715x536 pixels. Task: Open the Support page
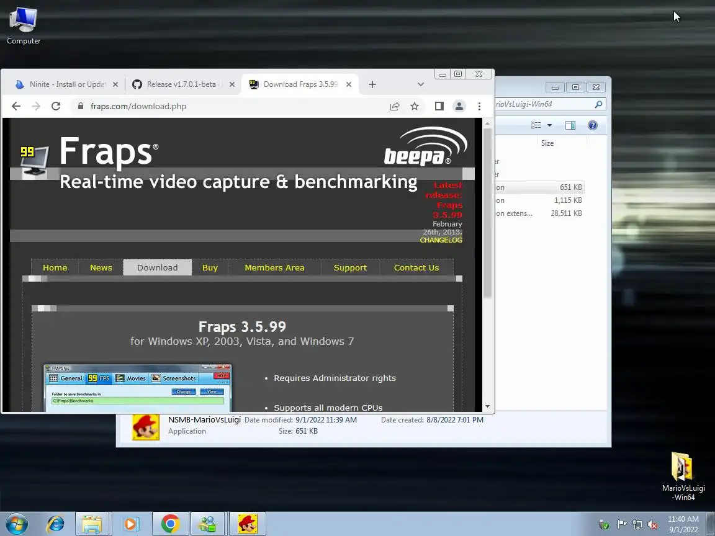(350, 267)
